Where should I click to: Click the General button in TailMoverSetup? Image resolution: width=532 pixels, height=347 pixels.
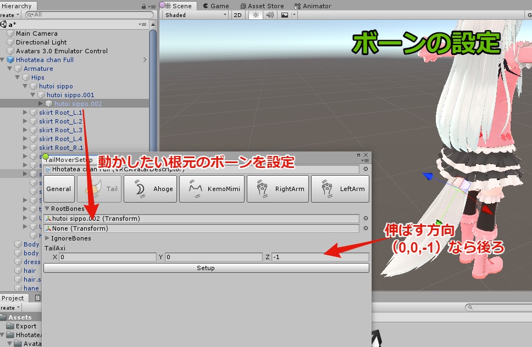tap(59, 188)
